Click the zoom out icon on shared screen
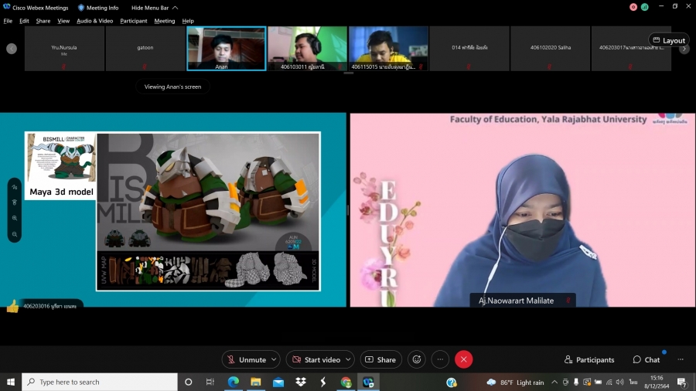Screen dimensions: 696x391 [15, 233]
